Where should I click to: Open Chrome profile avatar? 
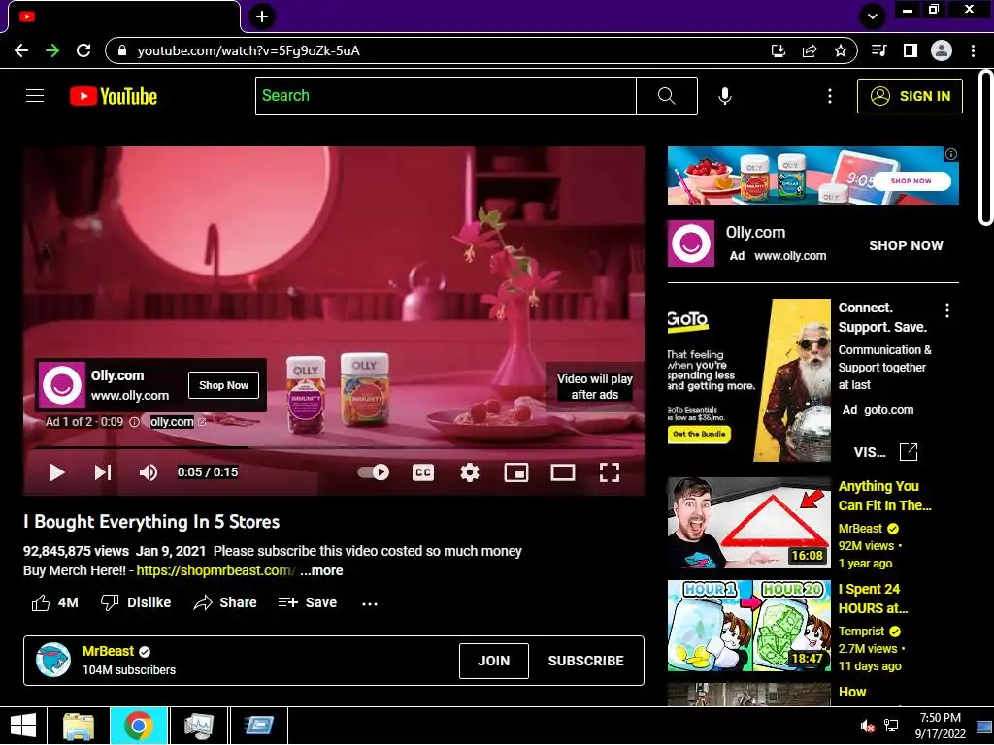(942, 50)
